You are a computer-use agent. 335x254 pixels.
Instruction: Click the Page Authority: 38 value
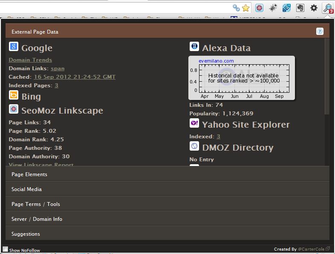pyautogui.click(x=35, y=148)
